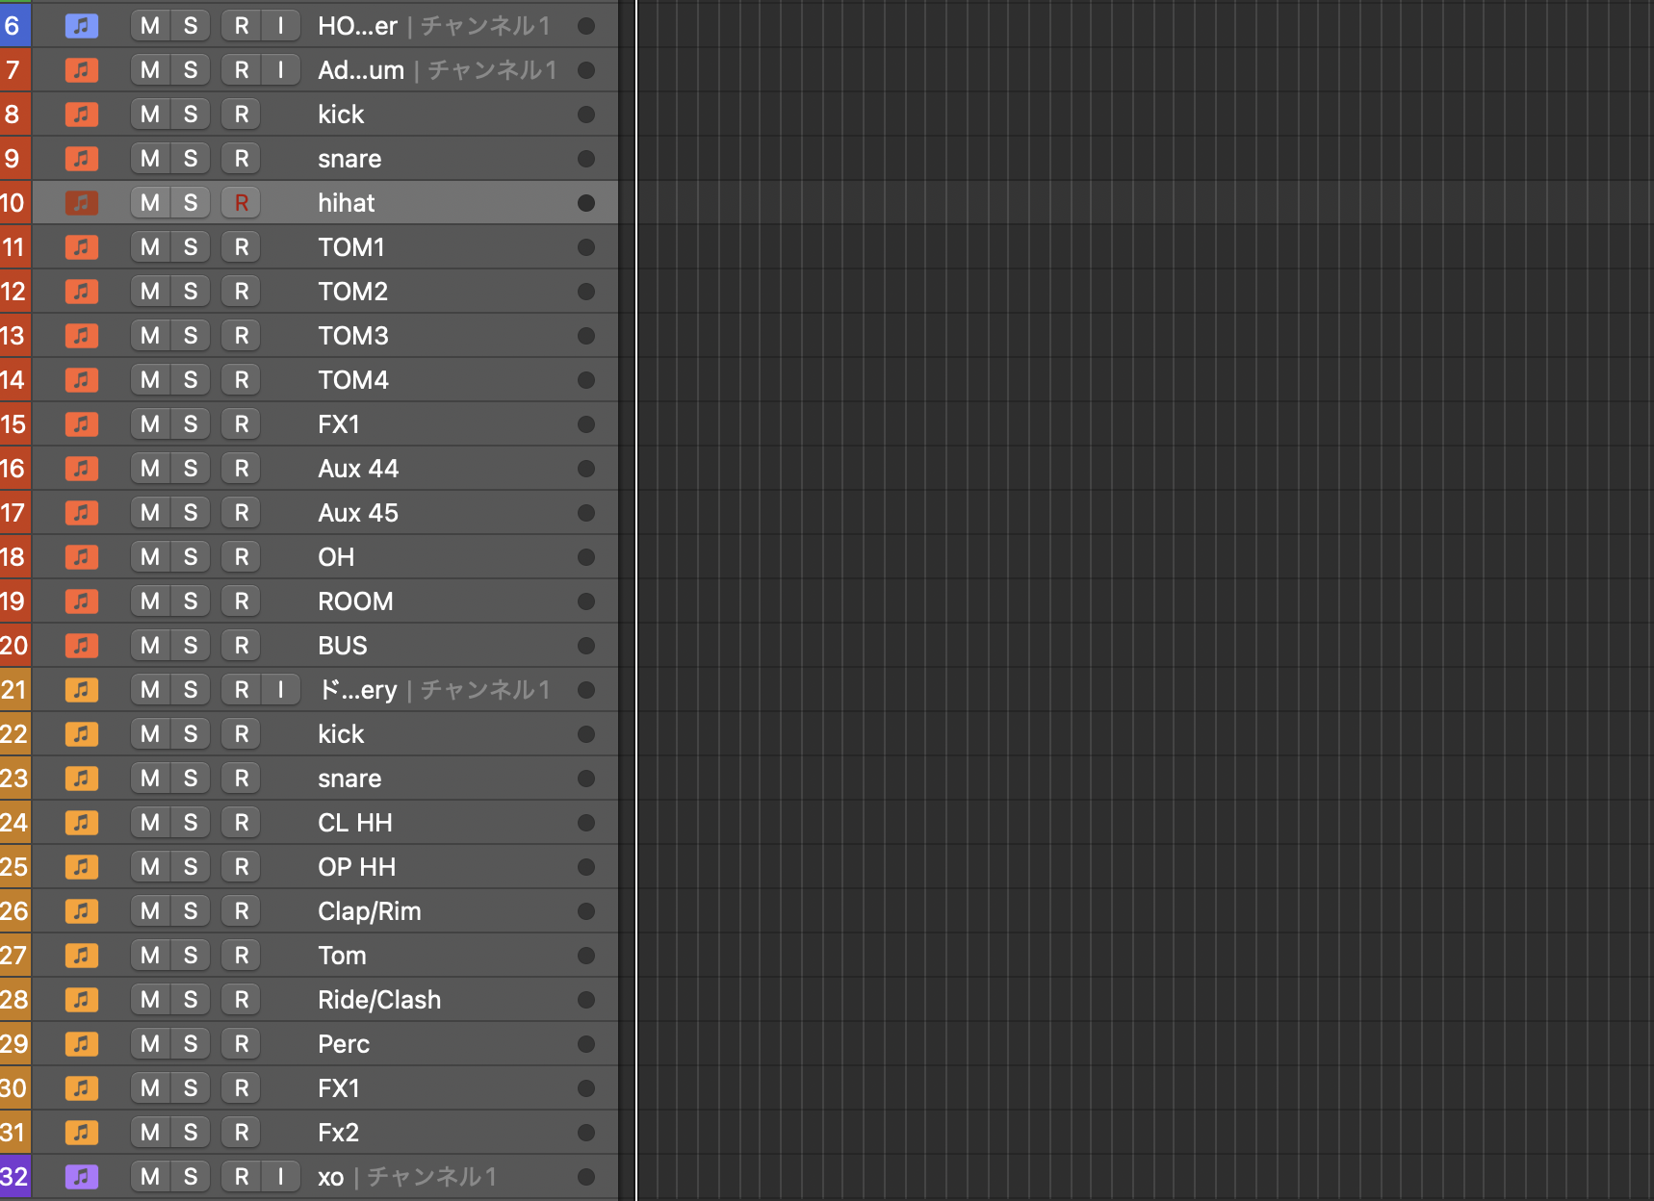Viewport: 1654px width, 1201px height.
Task: Click the instrument icon on hihat track
Action: (x=82, y=203)
